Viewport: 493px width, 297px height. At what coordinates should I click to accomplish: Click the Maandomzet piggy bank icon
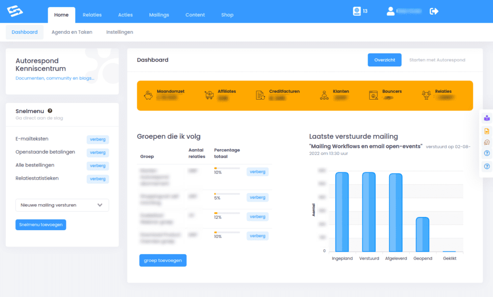148,95
